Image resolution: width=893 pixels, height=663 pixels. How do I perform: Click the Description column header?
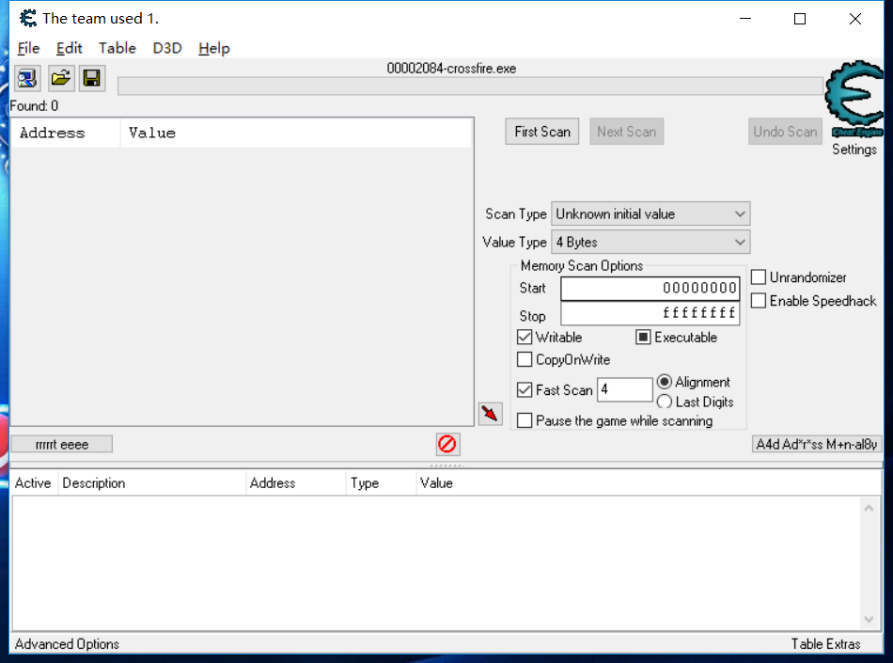tap(151, 483)
